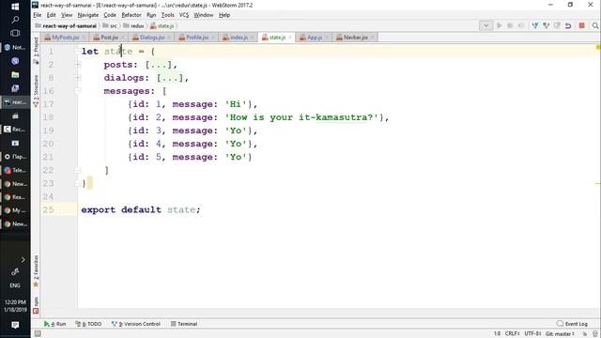
Task: Click the redux breadcrumb folder
Action: (133, 26)
